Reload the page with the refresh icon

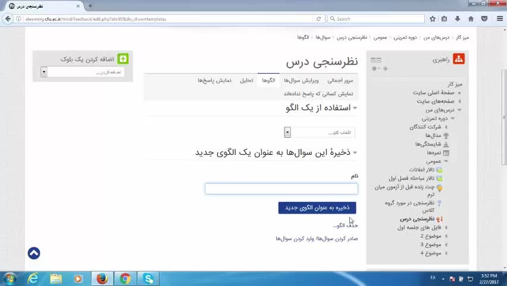tap(318, 19)
